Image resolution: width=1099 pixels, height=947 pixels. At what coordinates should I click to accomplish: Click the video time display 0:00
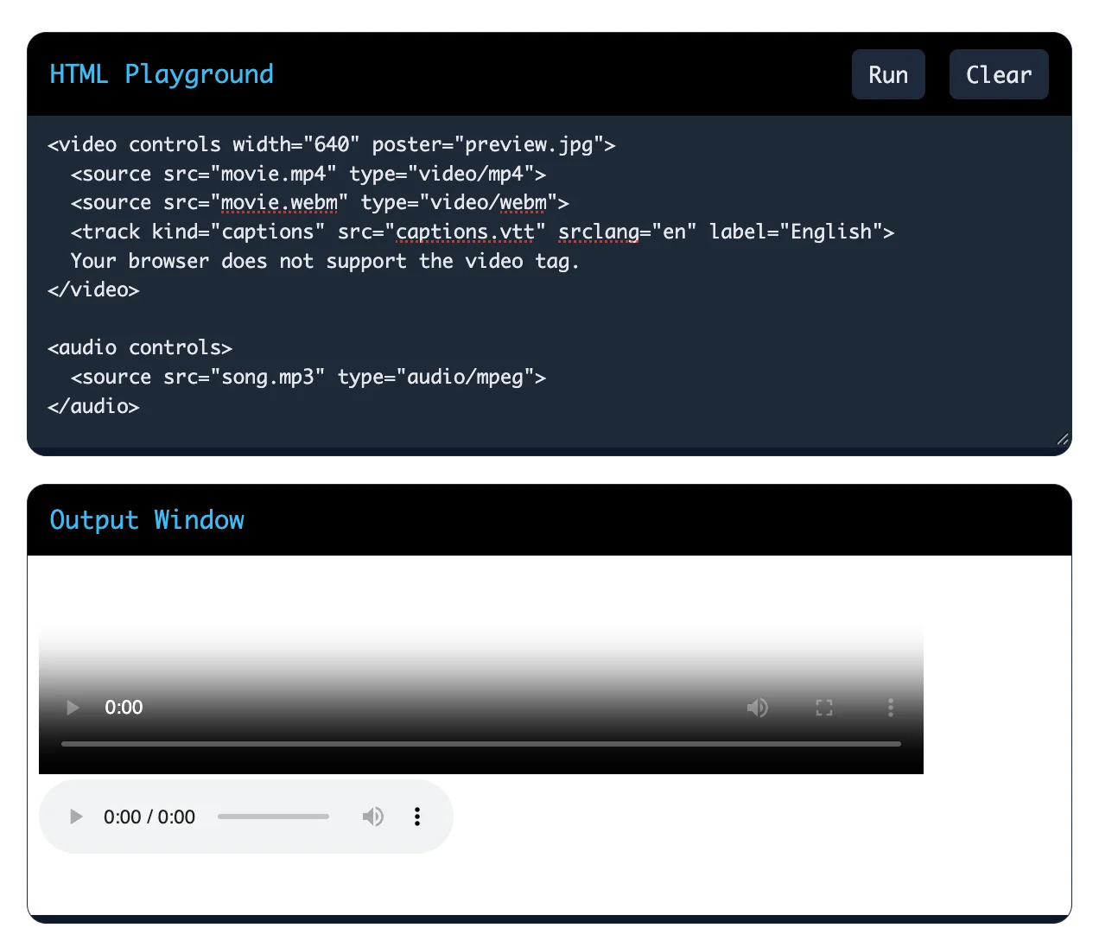pyautogui.click(x=124, y=708)
